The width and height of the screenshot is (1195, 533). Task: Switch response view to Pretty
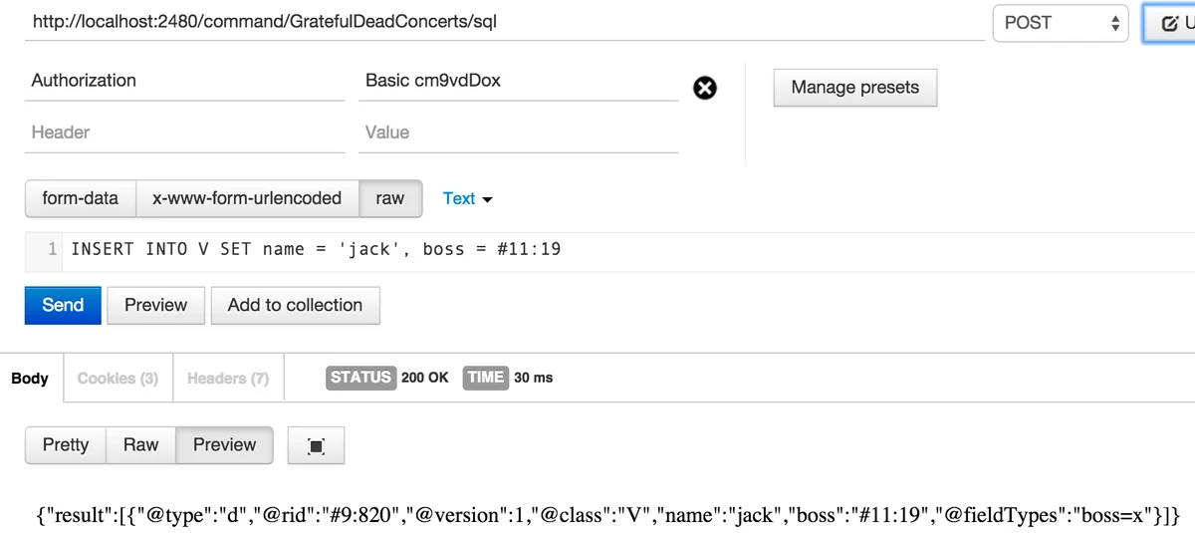[66, 444]
